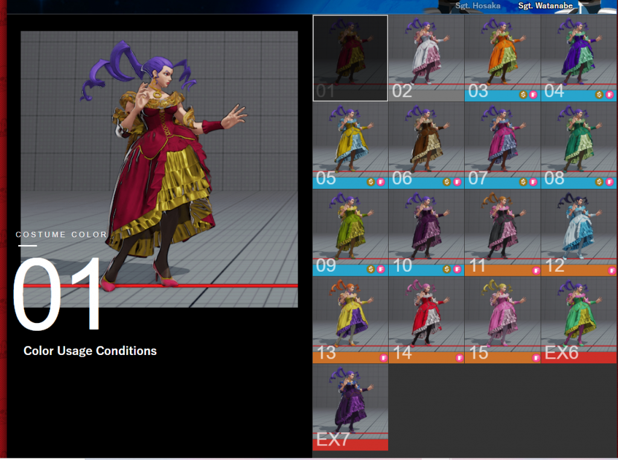Image resolution: width=618 pixels, height=460 pixels.
Task: Select costume color 13 thumbnail
Action: click(x=350, y=320)
